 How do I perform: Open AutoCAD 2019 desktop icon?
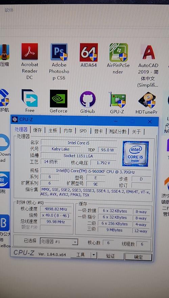point(148,52)
